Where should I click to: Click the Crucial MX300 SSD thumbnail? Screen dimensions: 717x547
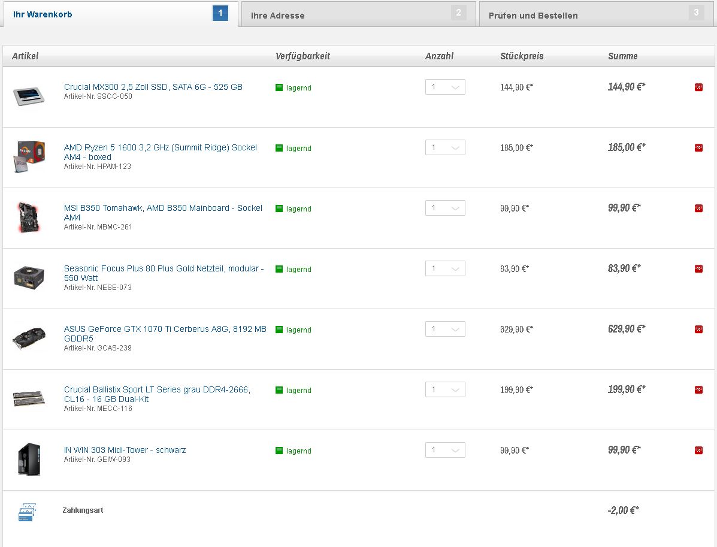click(29, 96)
